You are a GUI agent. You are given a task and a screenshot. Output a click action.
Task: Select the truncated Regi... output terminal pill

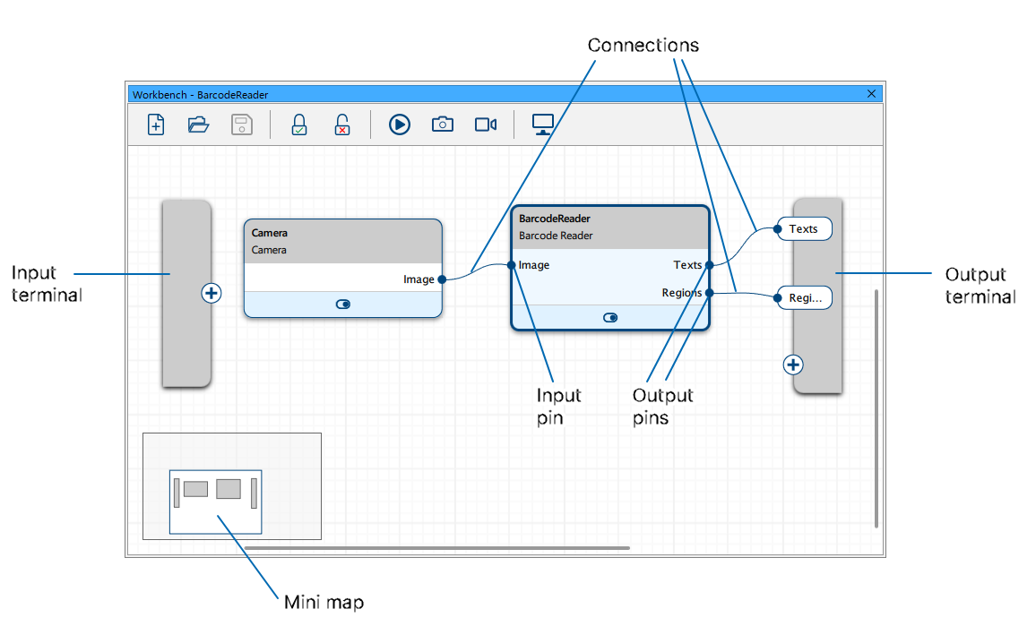[805, 298]
